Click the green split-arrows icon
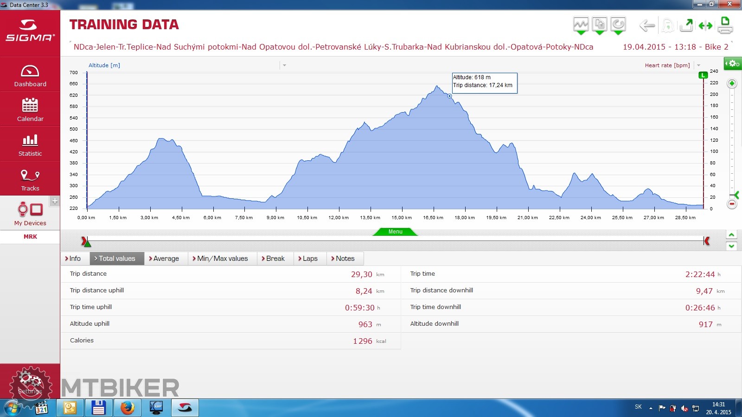 705,26
